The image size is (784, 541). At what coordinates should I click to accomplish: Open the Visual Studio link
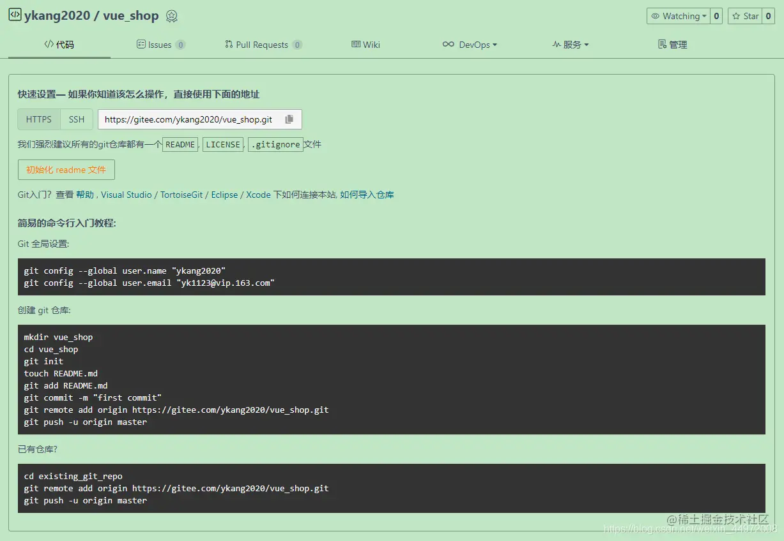(127, 195)
